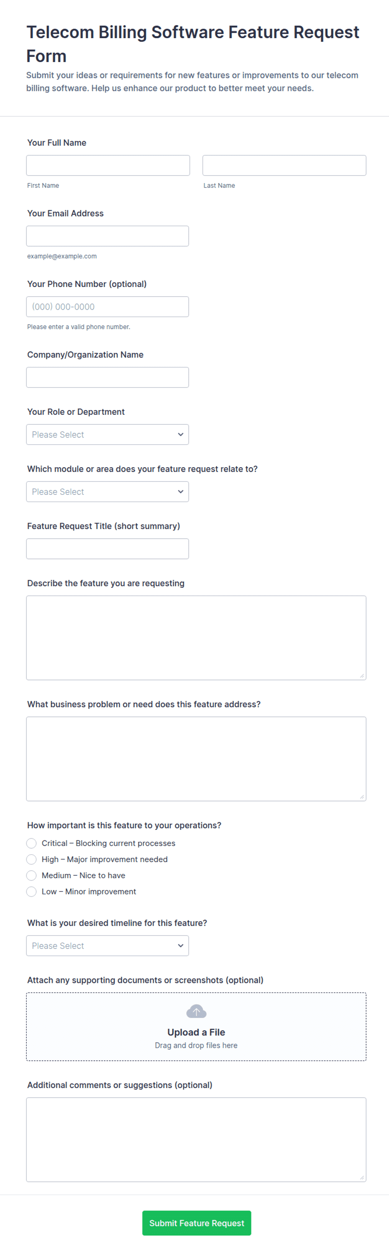389x1256 pixels.
Task: Select Low – Minor improvement radio button
Action: [32, 891]
